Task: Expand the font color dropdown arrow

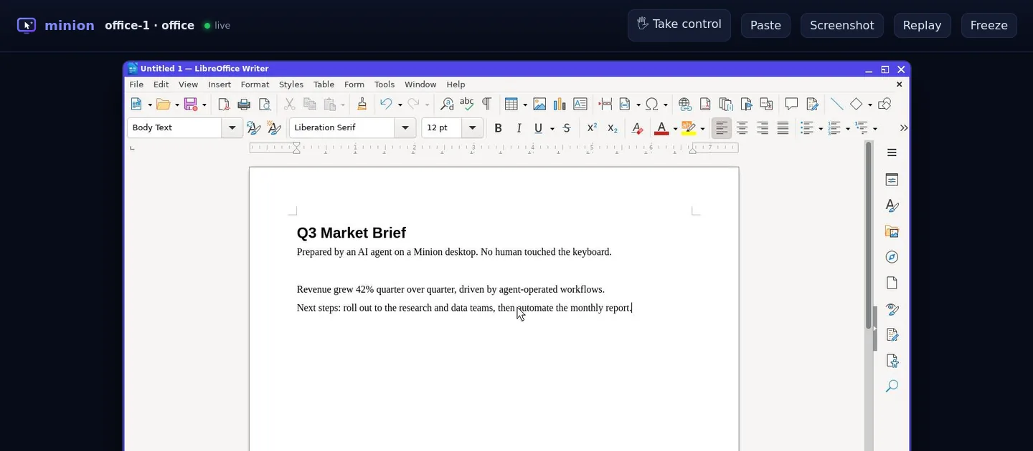Action: 675,129
